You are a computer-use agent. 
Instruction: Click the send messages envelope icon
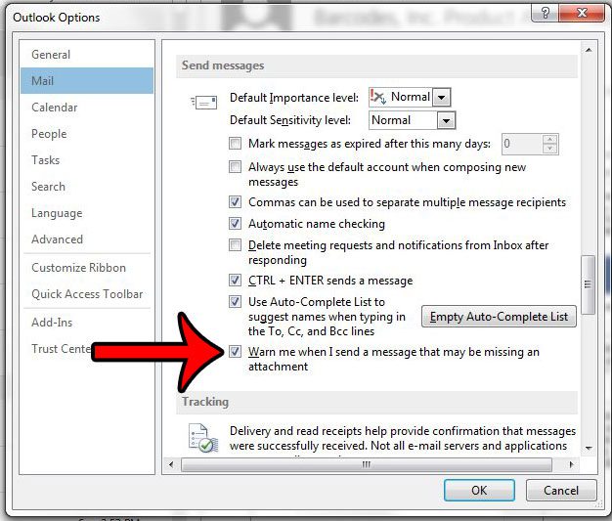pos(203,103)
